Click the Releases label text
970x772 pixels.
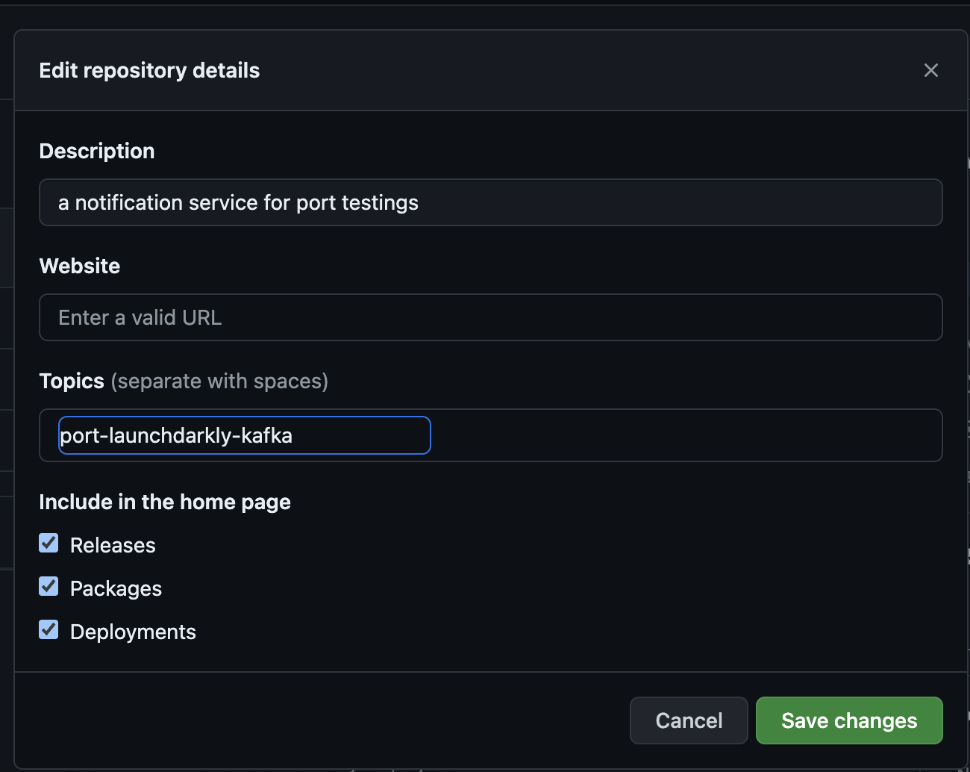113,545
